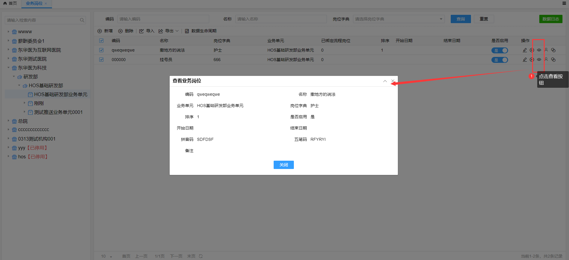Click the 撒地方的说法 name cell in the table

pos(172,50)
